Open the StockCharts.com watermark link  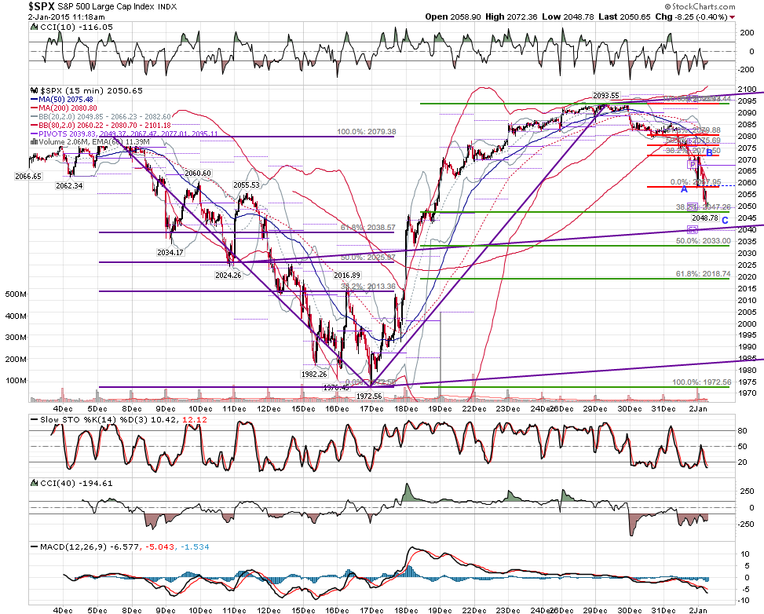point(700,6)
